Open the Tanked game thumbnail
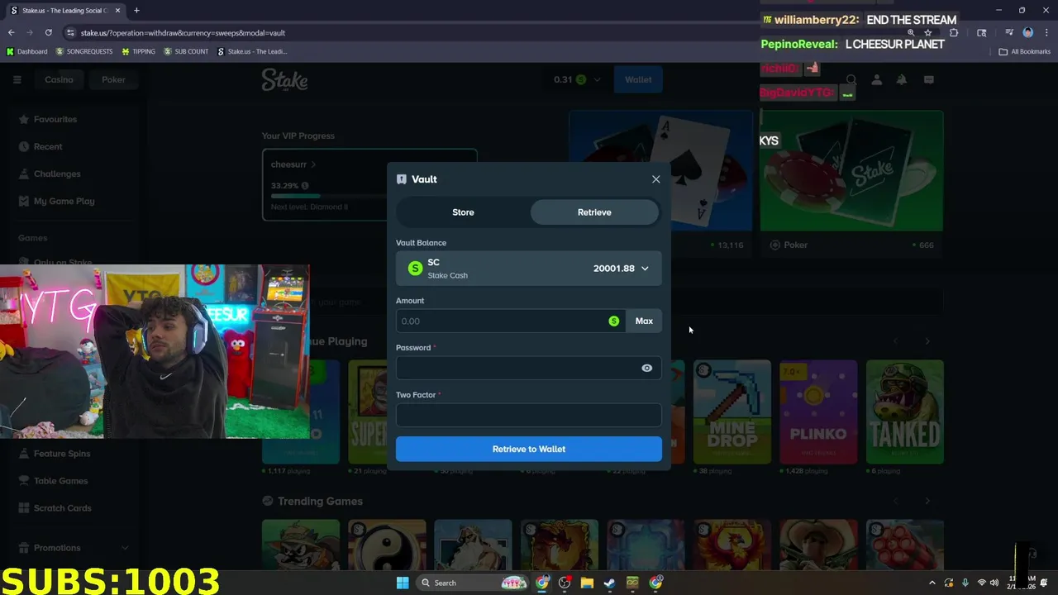Image resolution: width=1058 pixels, height=595 pixels. coord(904,412)
